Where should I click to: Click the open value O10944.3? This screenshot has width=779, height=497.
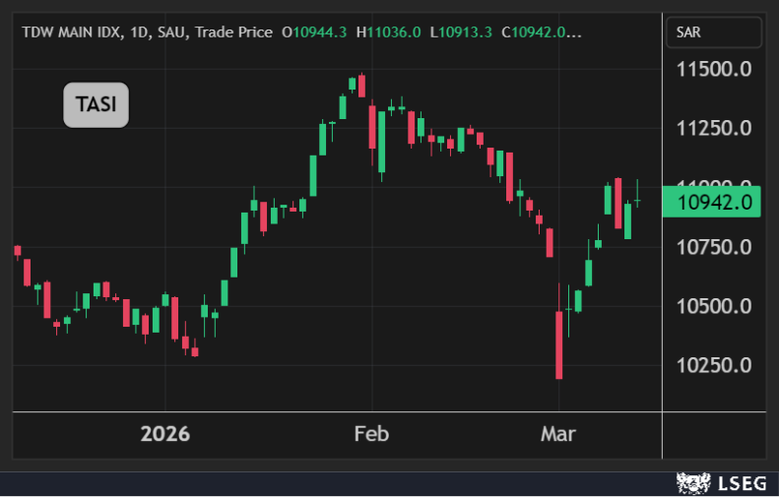click(x=315, y=31)
